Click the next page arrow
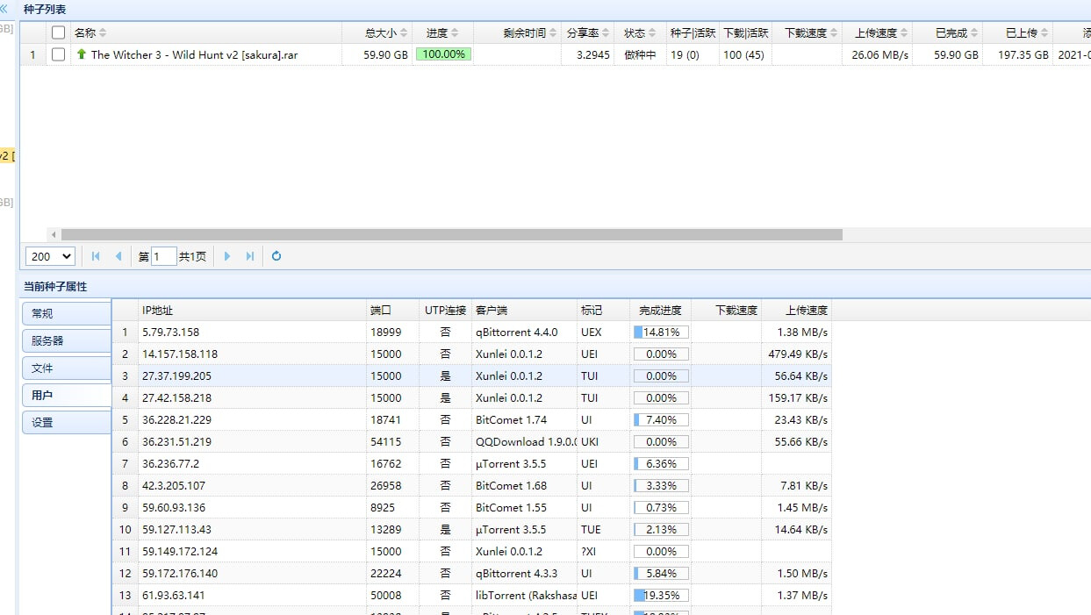Viewport: 1091px width, 615px height. 227,256
